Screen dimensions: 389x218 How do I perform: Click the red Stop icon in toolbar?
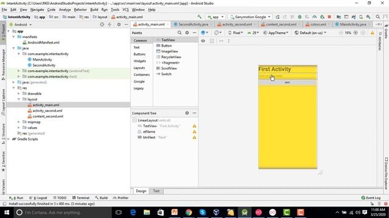(329, 17)
